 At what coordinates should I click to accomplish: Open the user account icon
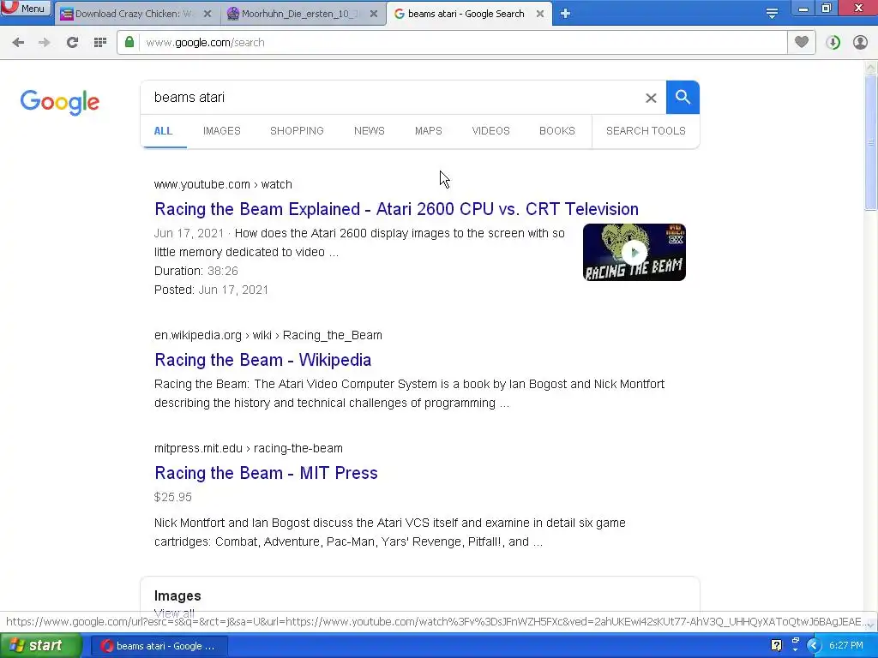860,43
